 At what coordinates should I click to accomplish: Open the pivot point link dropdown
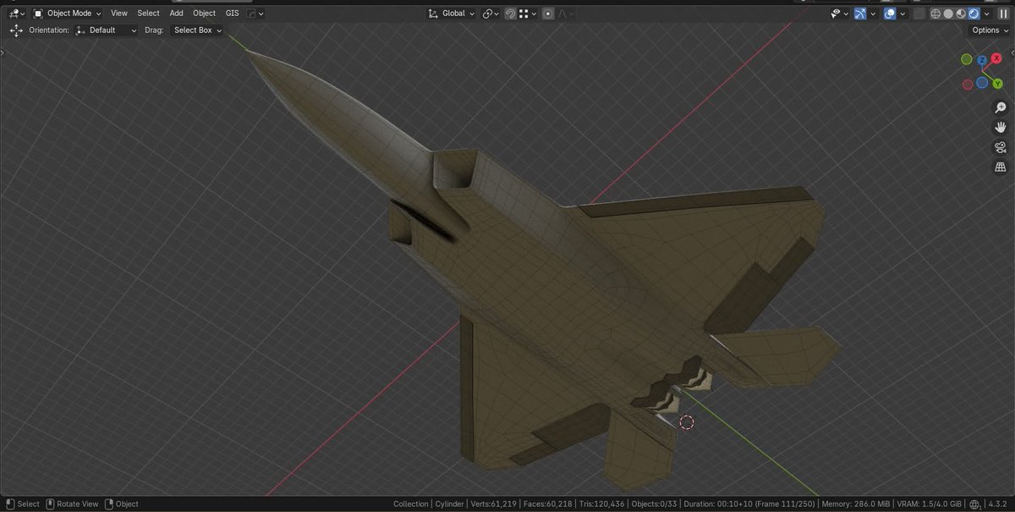click(491, 14)
